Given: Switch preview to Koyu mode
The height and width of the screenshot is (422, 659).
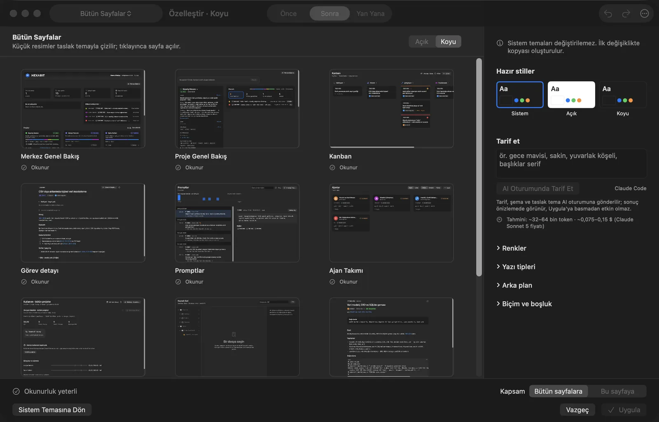Looking at the screenshot, I should (448, 42).
